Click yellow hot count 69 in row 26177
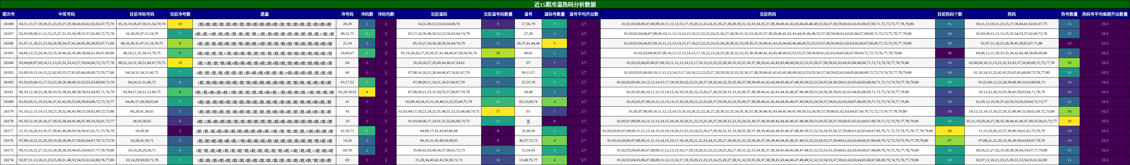This screenshot has height=165, width=1130. (950, 131)
